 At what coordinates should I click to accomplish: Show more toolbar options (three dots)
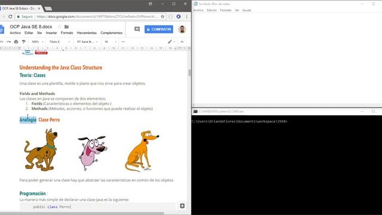[x=124, y=42]
